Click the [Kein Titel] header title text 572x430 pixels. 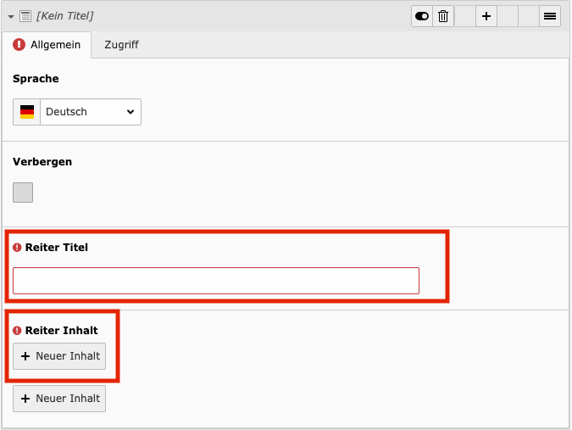64,16
